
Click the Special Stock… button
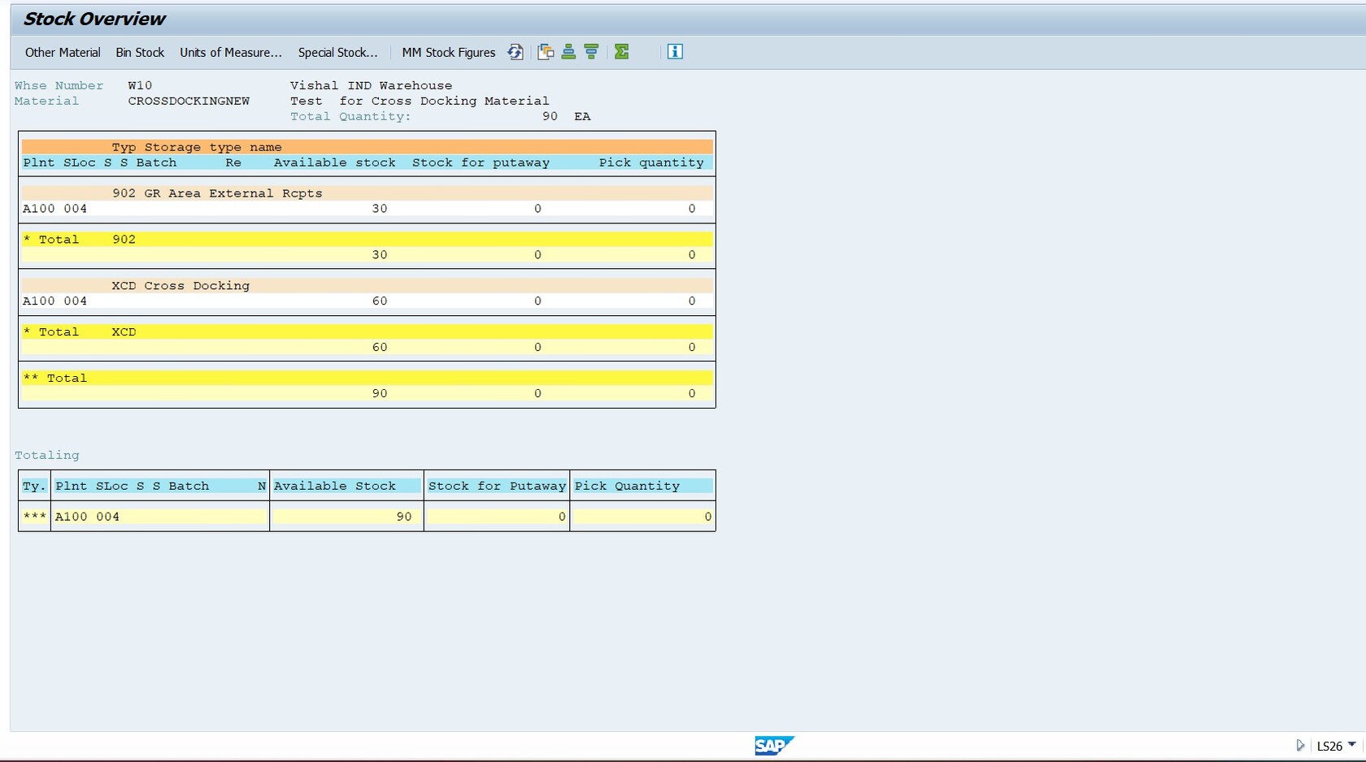pos(337,52)
